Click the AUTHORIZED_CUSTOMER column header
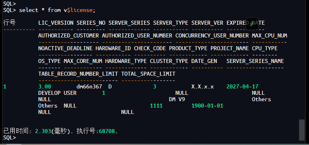The width and height of the screenshot is (309, 145). tap(69, 36)
